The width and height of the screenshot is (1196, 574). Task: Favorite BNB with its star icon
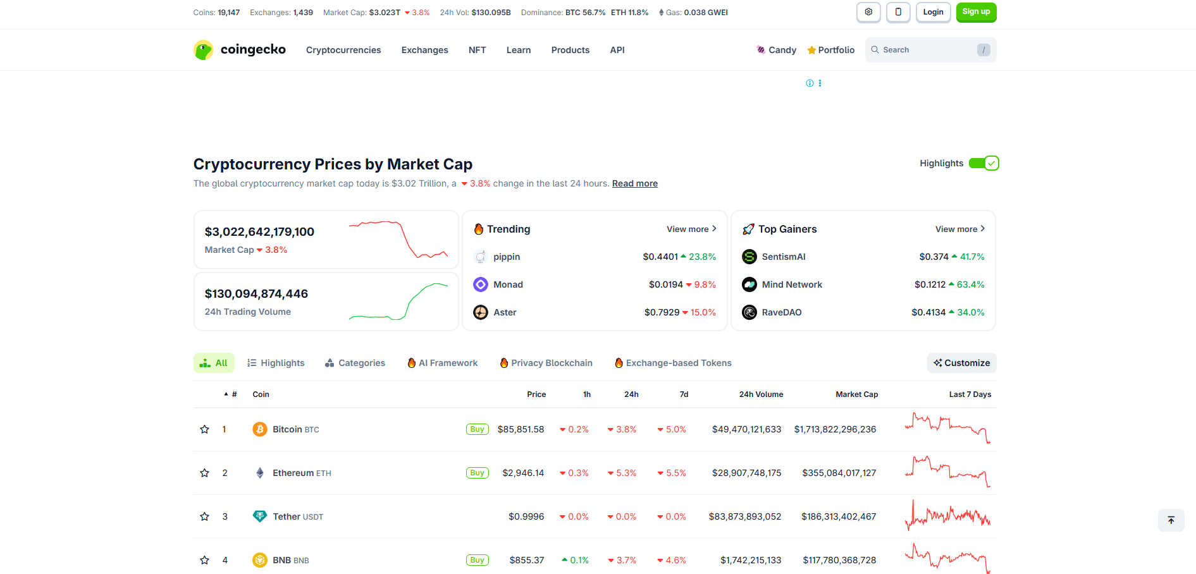tap(204, 560)
